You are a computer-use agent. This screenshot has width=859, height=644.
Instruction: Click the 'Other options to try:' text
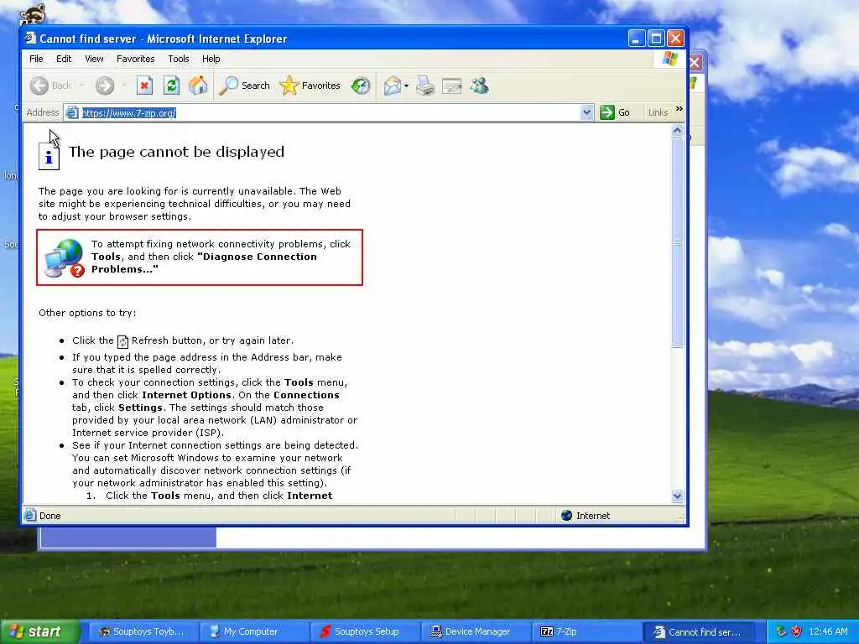[87, 313]
